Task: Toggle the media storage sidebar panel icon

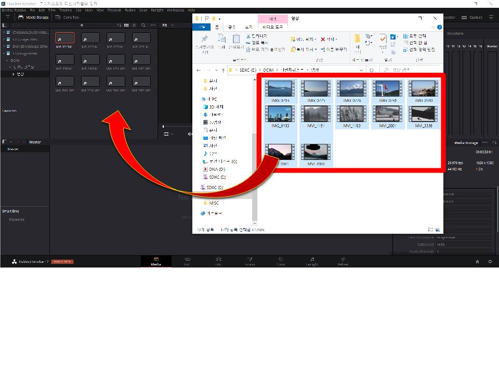Action: click(5, 25)
